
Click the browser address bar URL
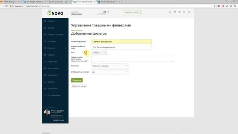(37, 6)
